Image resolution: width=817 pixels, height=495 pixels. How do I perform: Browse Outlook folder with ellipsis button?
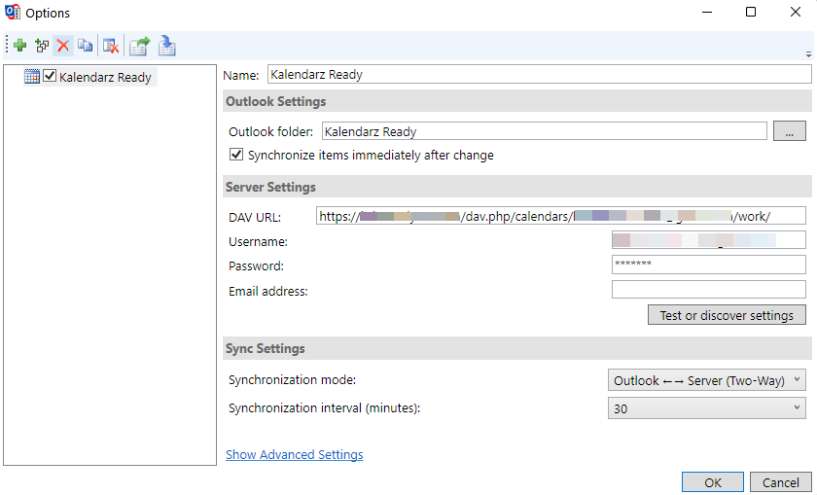tap(790, 131)
